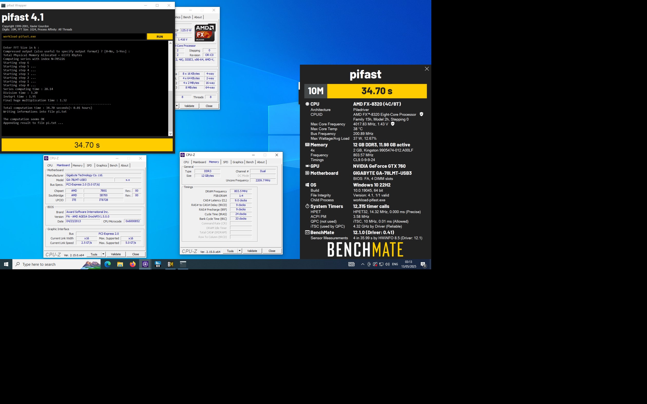
Task: Click the pifast output scrollbar up arrow
Action: click(170, 43)
